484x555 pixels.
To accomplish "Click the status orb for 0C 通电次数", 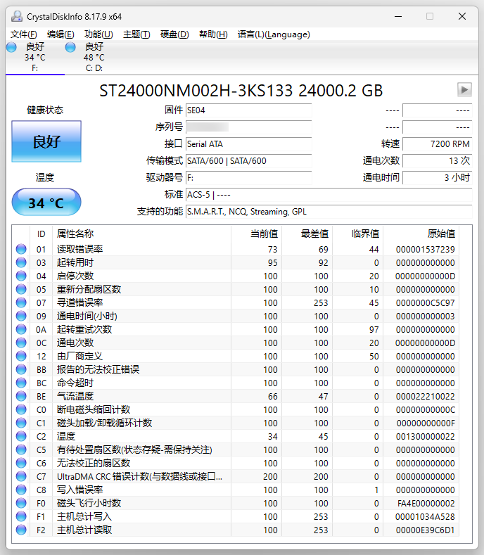I will click(21, 343).
